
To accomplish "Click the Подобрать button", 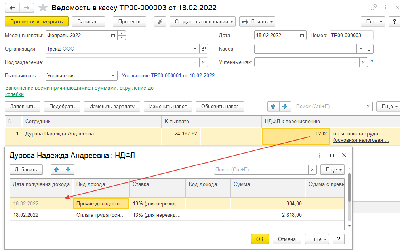I will pos(62,106).
